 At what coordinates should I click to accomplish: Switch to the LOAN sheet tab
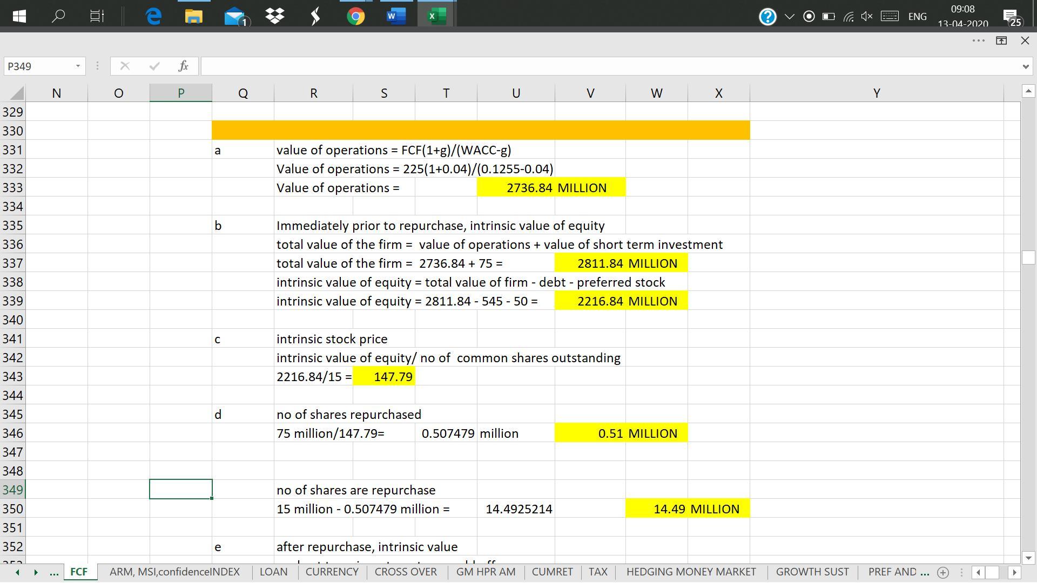tap(273, 572)
